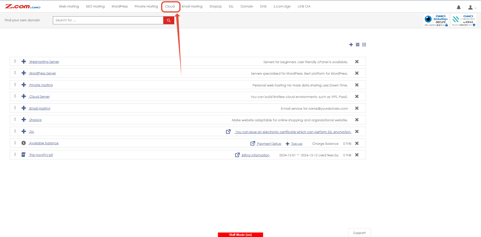Open the SSL menu item in navbar
This screenshot has width=481, height=237.
coord(231,6)
